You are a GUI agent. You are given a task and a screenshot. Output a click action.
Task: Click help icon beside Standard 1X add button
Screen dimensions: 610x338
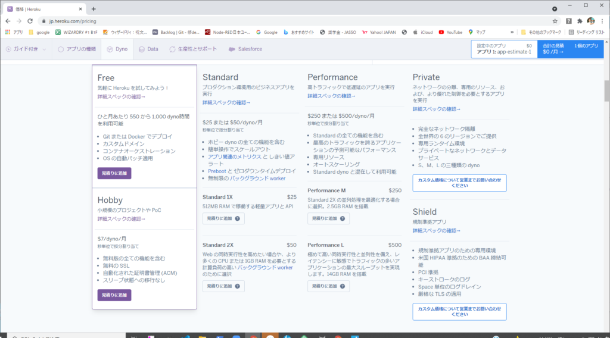click(x=237, y=218)
